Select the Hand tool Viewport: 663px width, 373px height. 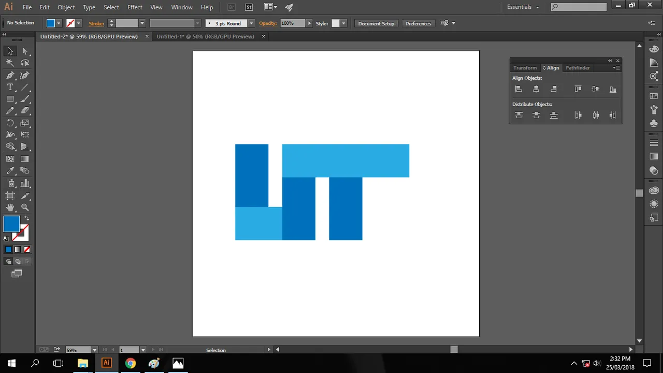click(10, 207)
